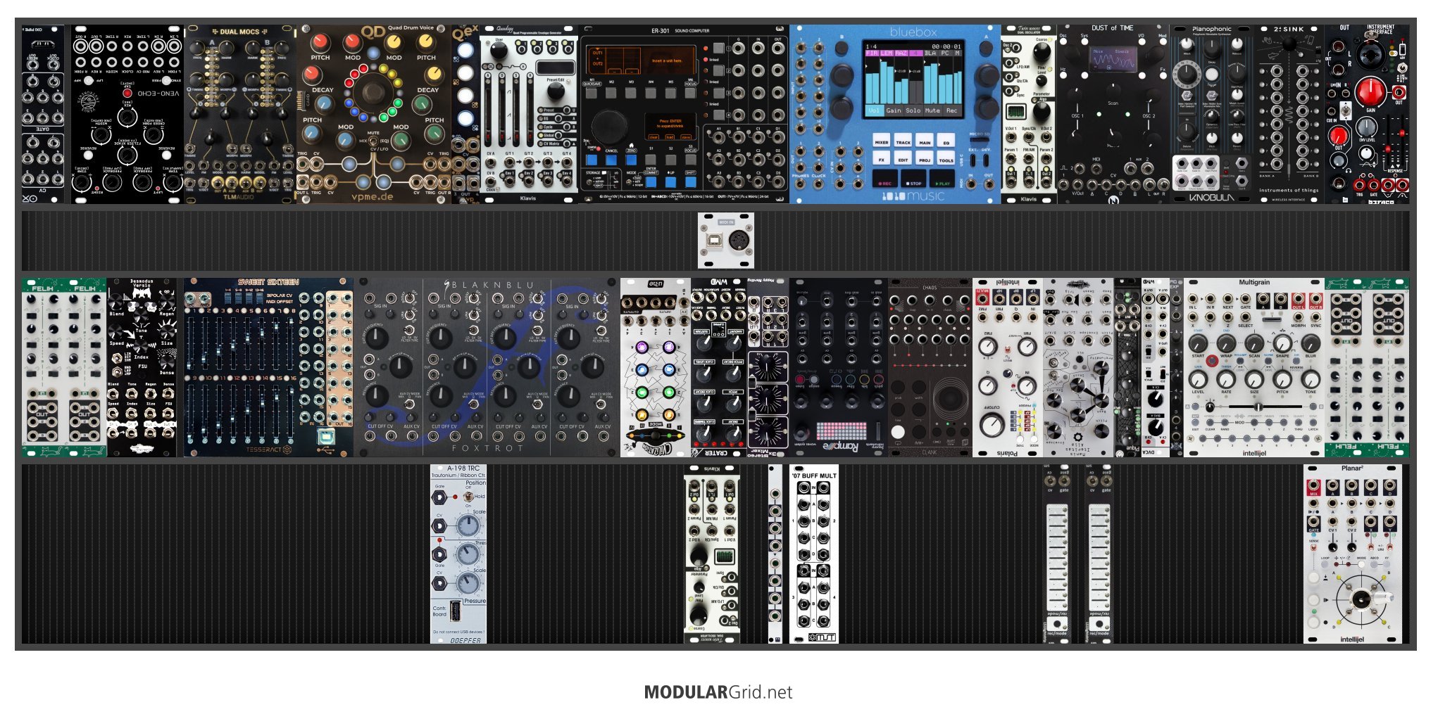Click the WRAP knob on Multigrain
Image resolution: width=1438 pixels, height=707 pixels.
[x=1226, y=343]
